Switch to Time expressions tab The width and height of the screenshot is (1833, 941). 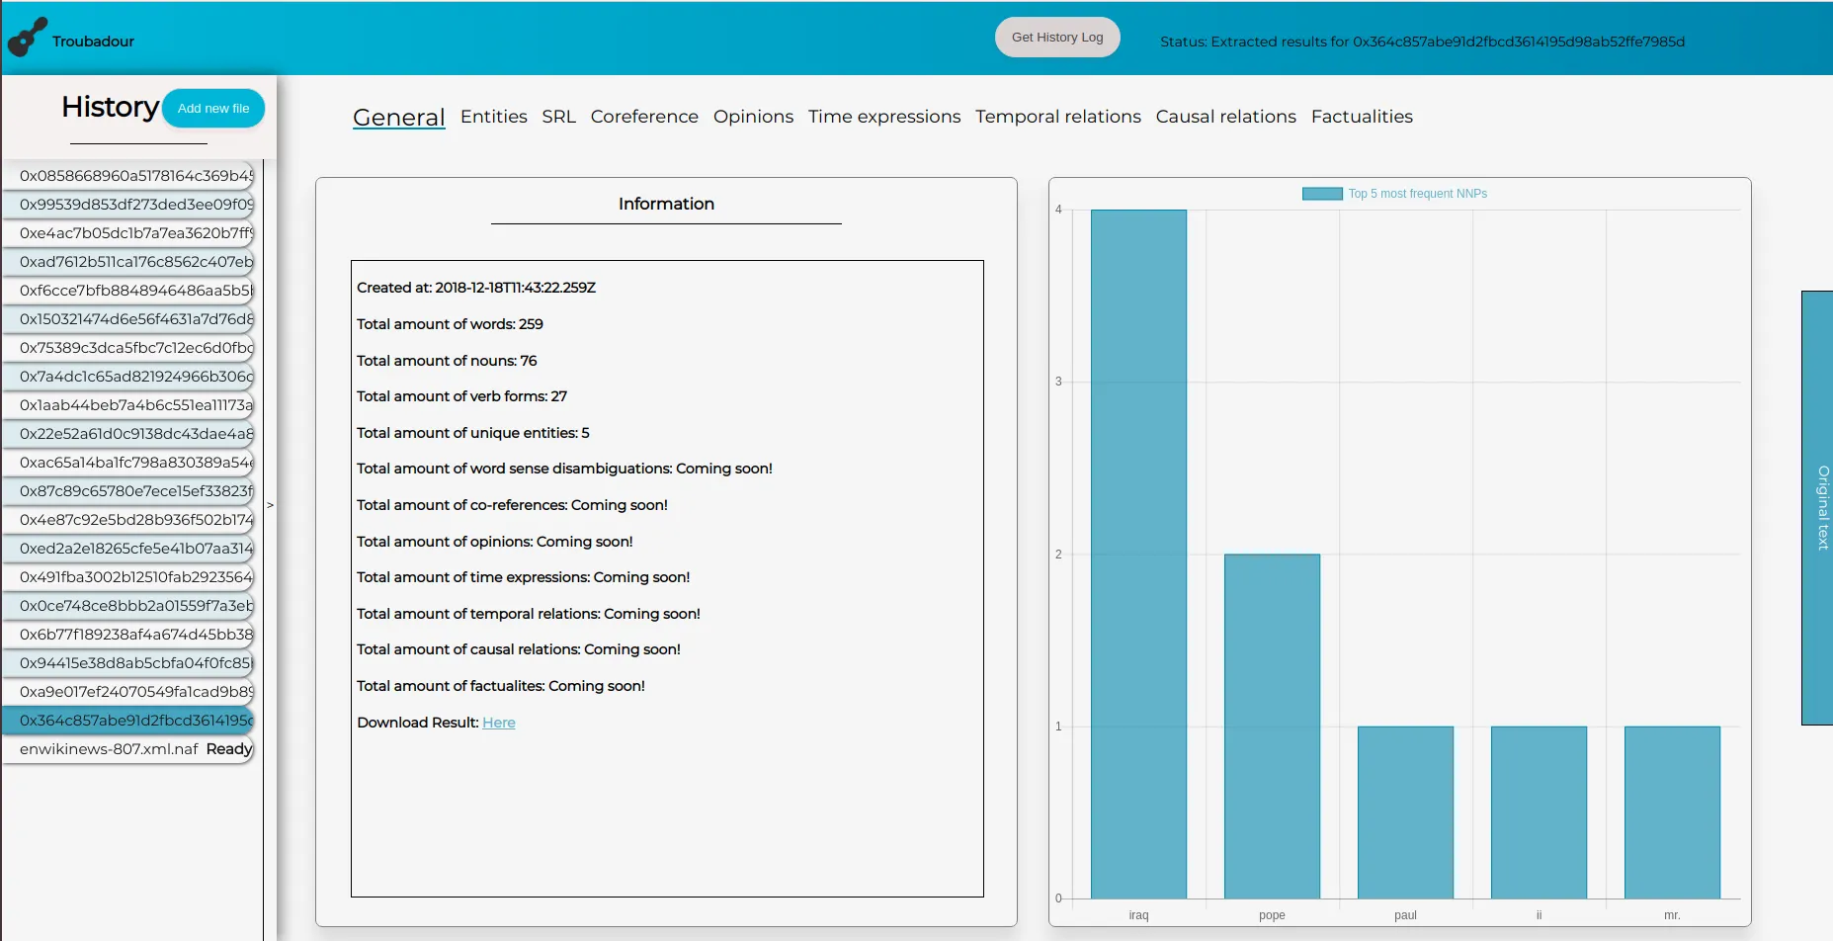(x=884, y=117)
